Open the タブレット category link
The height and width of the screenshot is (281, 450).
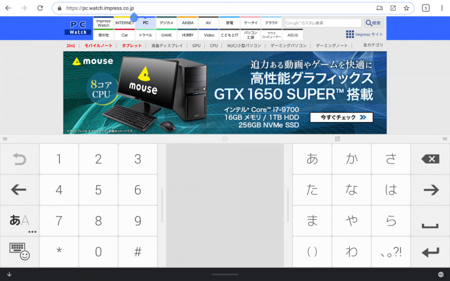[132, 46]
